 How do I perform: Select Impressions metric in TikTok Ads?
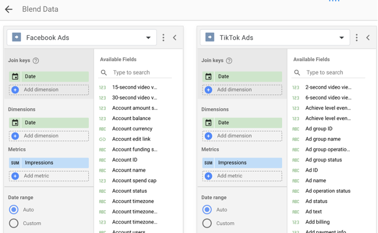click(x=242, y=163)
